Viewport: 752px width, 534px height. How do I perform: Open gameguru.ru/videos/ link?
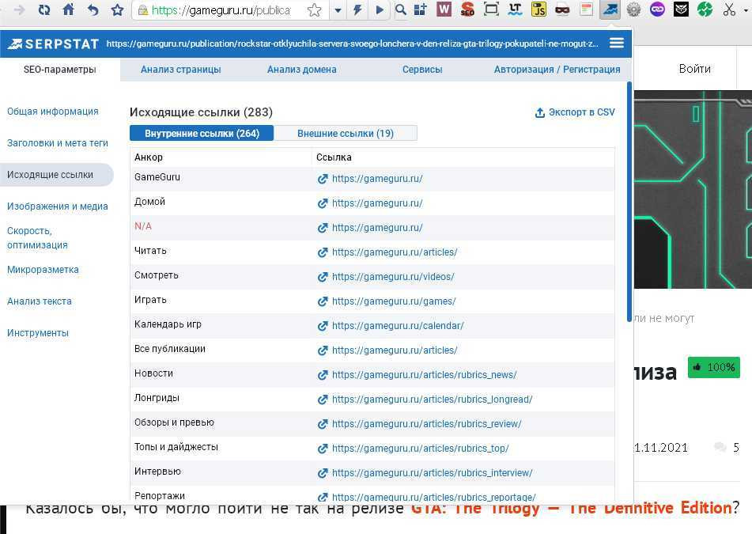click(393, 277)
